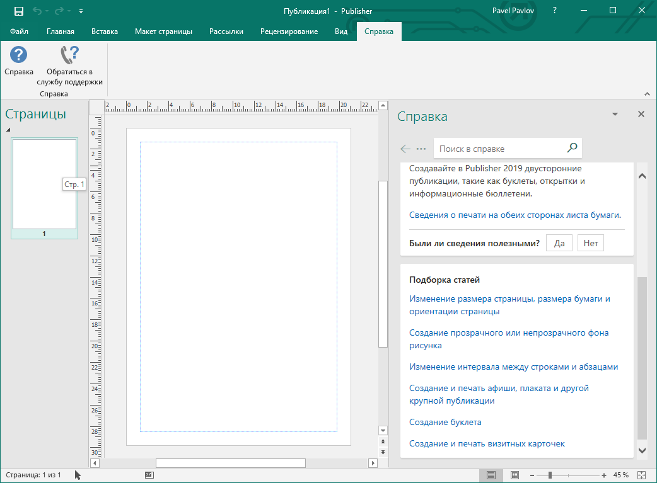This screenshot has width=657, height=483.
Task: Open Создание и печать афиши link
Action: coord(499,394)
